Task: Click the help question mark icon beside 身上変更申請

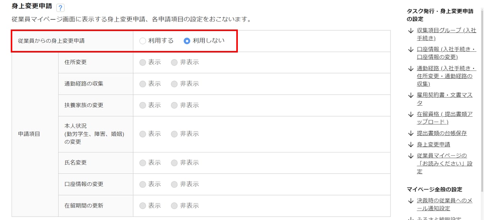Action: [x=60, y=8]
